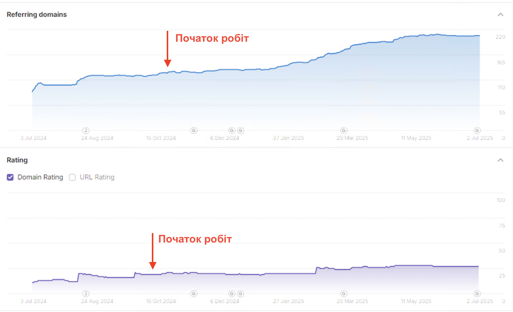Click the Referring domains heading
Screen dimensions: 513x312
click(x=37, y=15)
